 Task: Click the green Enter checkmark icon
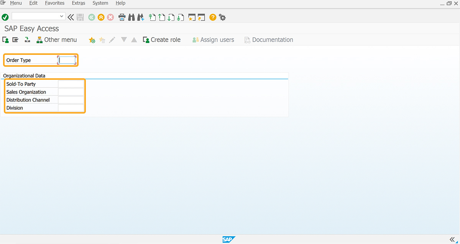pyautogui.click(x=5, y=17)
